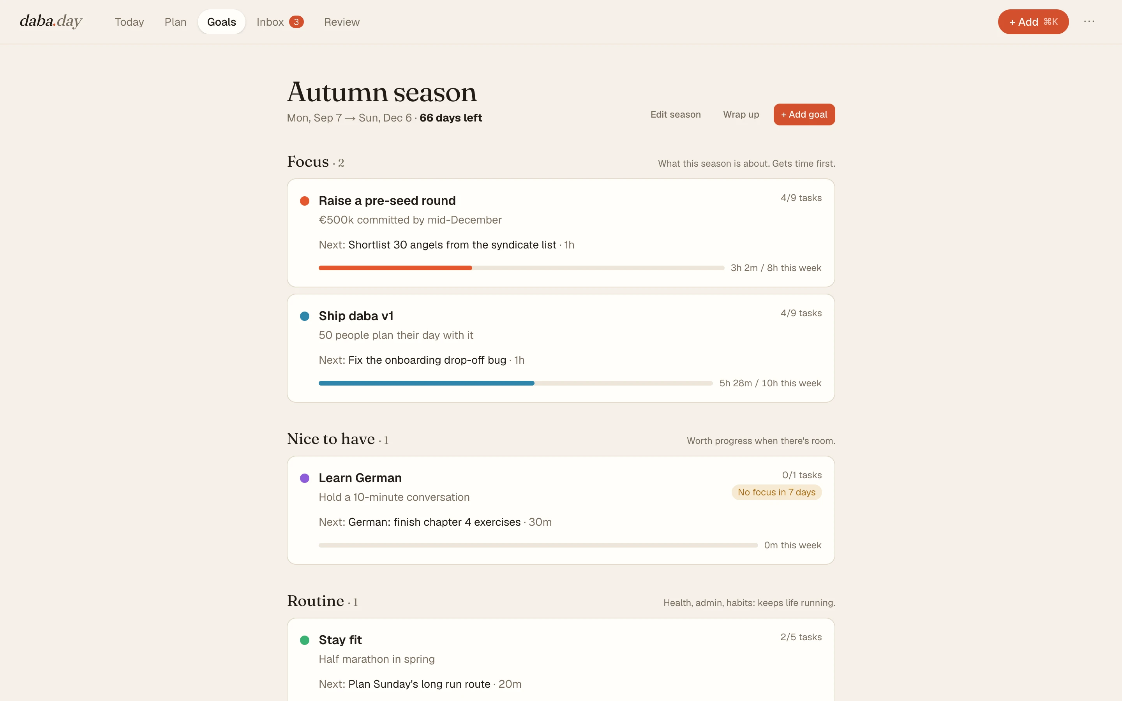Open the three-dot more menu

pos(1089,21)
